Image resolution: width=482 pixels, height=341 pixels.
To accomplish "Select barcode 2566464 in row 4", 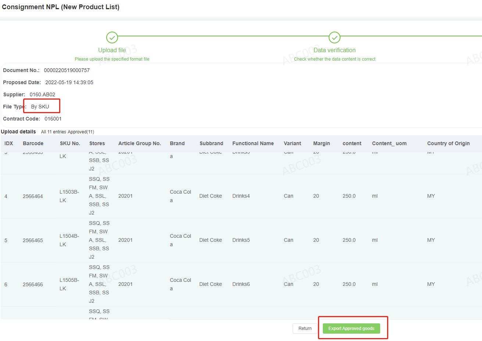I will [33, 196].
